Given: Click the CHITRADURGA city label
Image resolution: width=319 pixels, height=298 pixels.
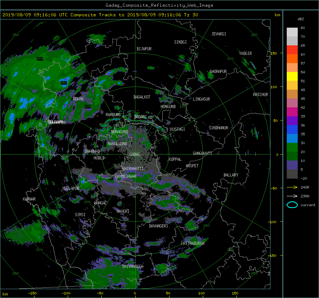Looking at the screenshot, I should coord(193,243).
